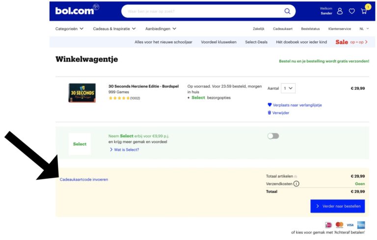Open Hét doeboek voor ieder kind
Viewport: 377px width, 240px height.
[301, 42]
